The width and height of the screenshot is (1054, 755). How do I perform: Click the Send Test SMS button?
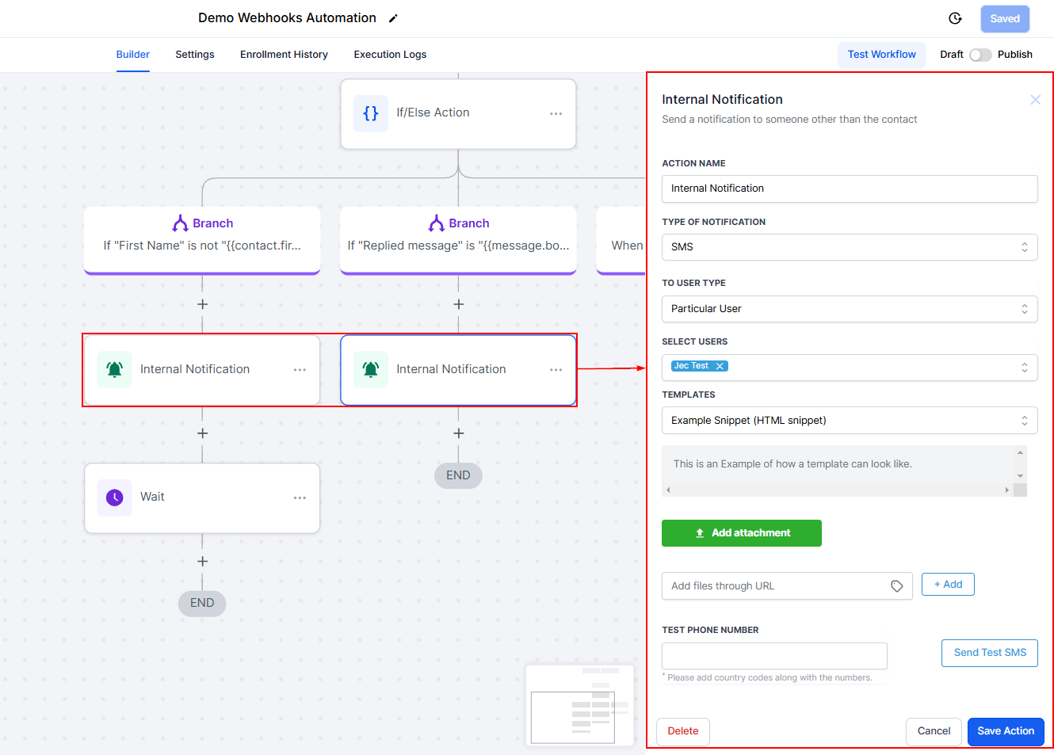click(989, 653)
